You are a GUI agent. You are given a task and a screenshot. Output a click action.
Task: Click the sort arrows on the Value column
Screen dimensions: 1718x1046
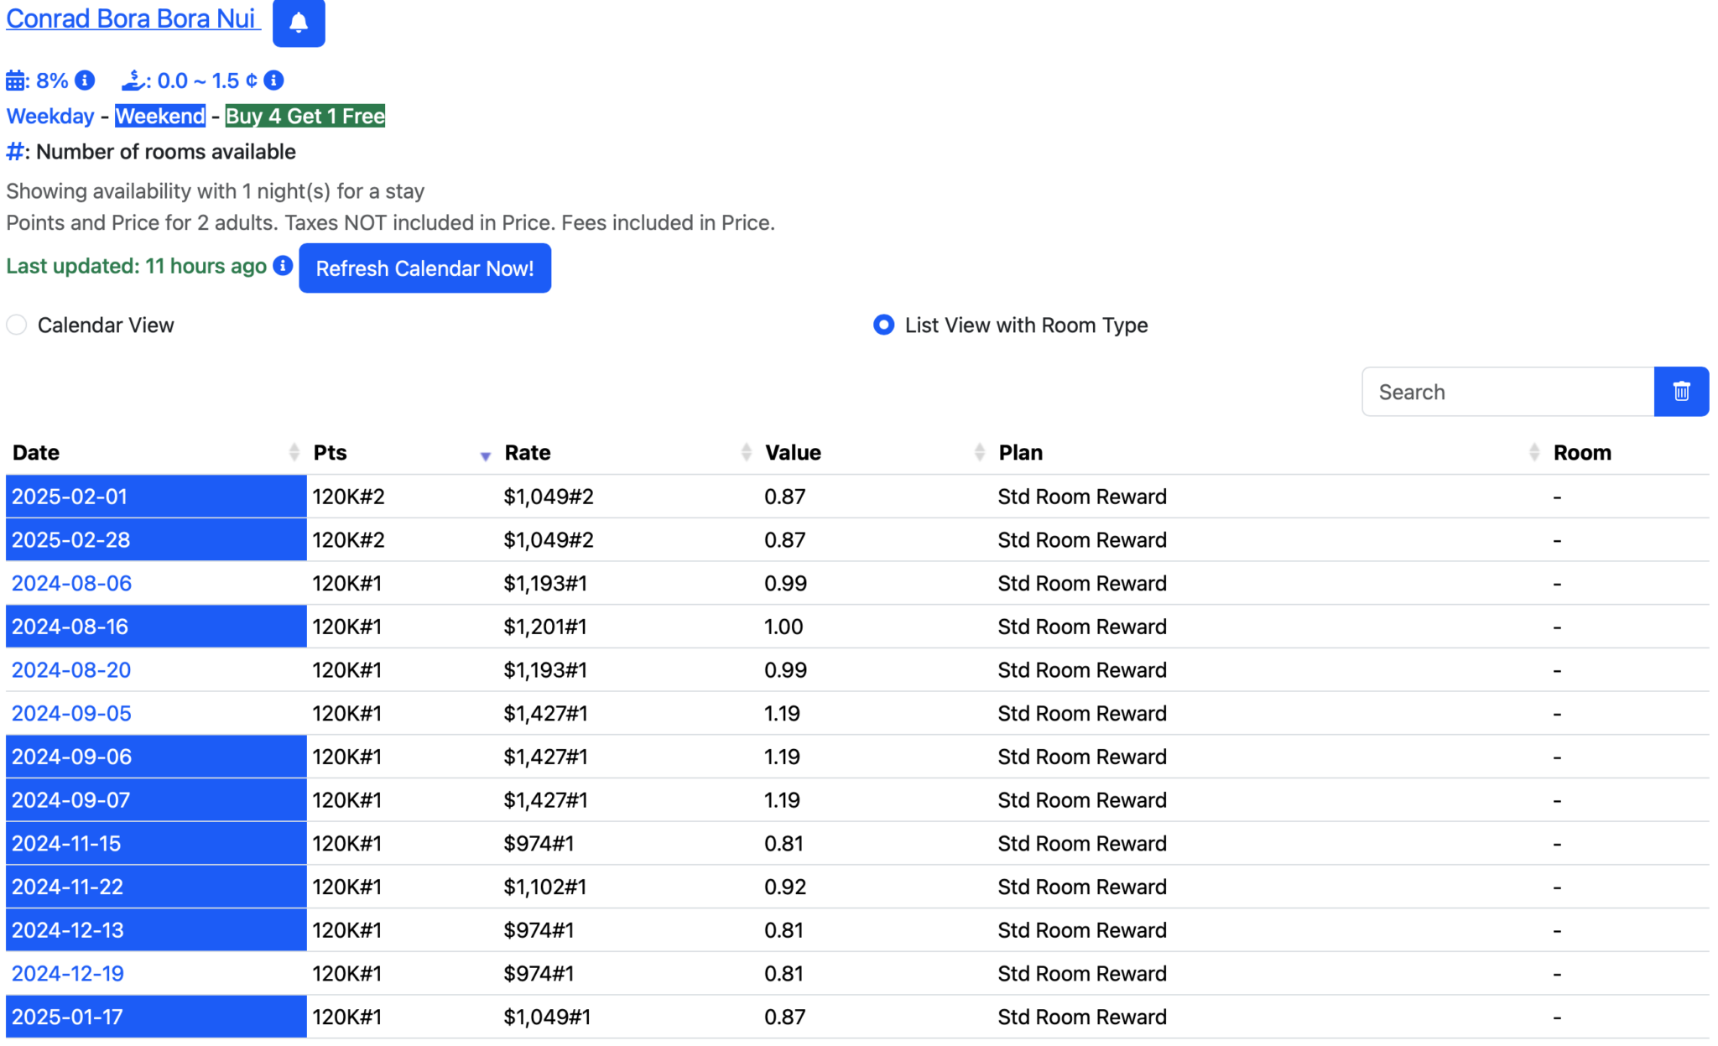point(980,452)
